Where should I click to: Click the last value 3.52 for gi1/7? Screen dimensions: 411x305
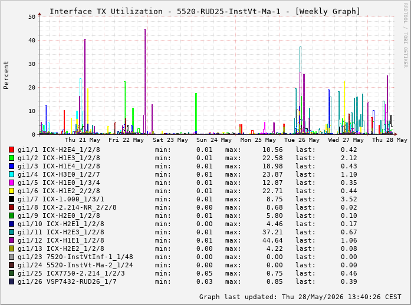click(349, 199)
